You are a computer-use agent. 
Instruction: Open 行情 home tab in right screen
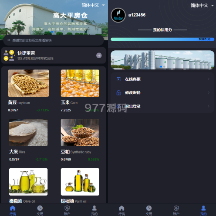121,210
